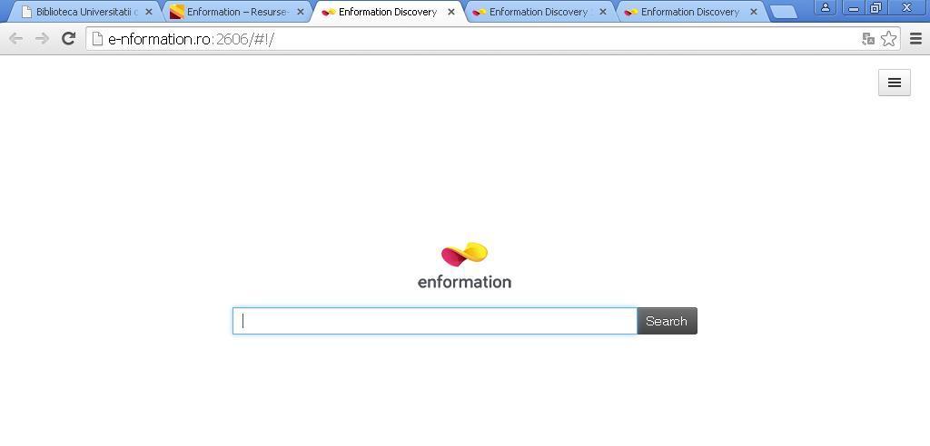Click the page info icon beside URL
The height and width of the screenshot is (446, 930).
(x=97, y=39)
